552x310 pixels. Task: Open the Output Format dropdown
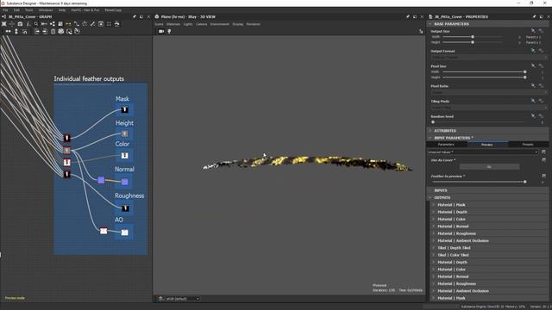[489, 57]
